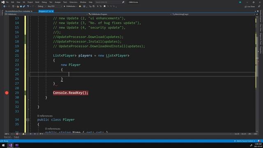263x148 pixels.
Task: Open the CAAttributes.Program type dropdown
Action: [x=129, y=14]
